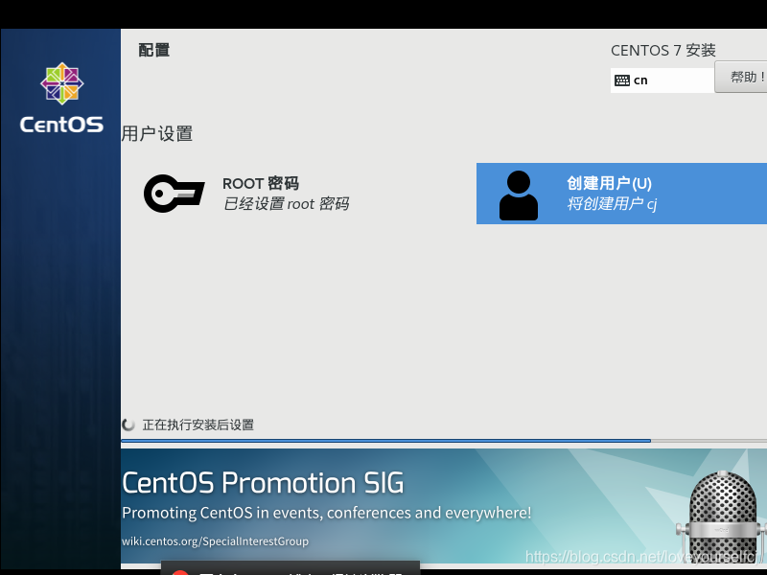The width and height of the screenshot is (767, 575).
Task: Click the microphone image in banner
Action: point(722,516)
